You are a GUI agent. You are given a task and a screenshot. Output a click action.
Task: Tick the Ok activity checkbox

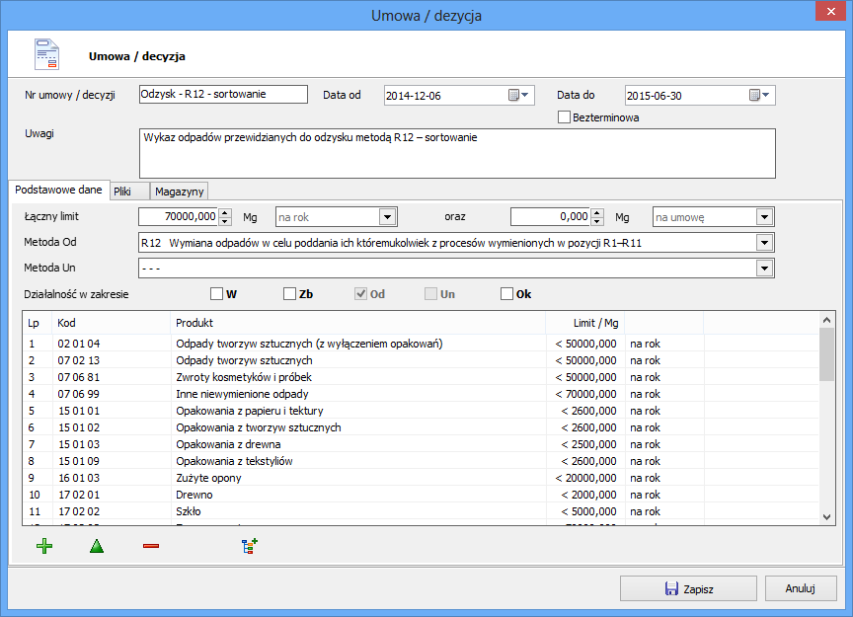(x=506, y=293)
